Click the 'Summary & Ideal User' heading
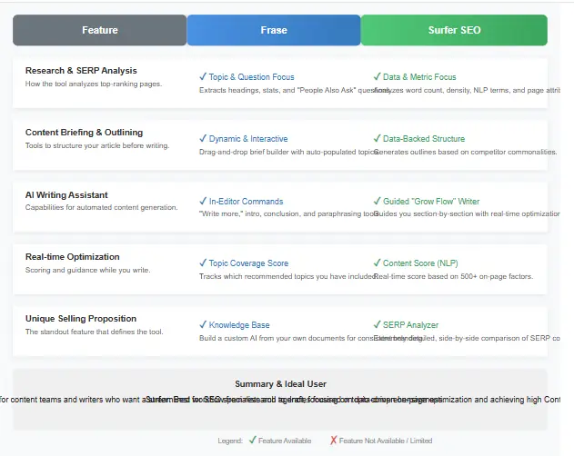Viewport: 574px width, 456px height. pyautogui.click(x=280, y=384)
